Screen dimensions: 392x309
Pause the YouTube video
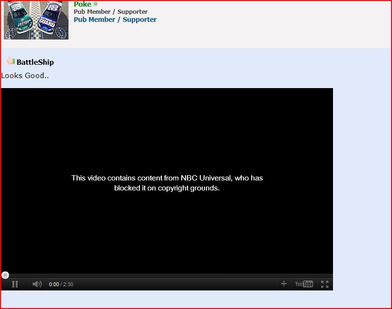click(15, 284)
